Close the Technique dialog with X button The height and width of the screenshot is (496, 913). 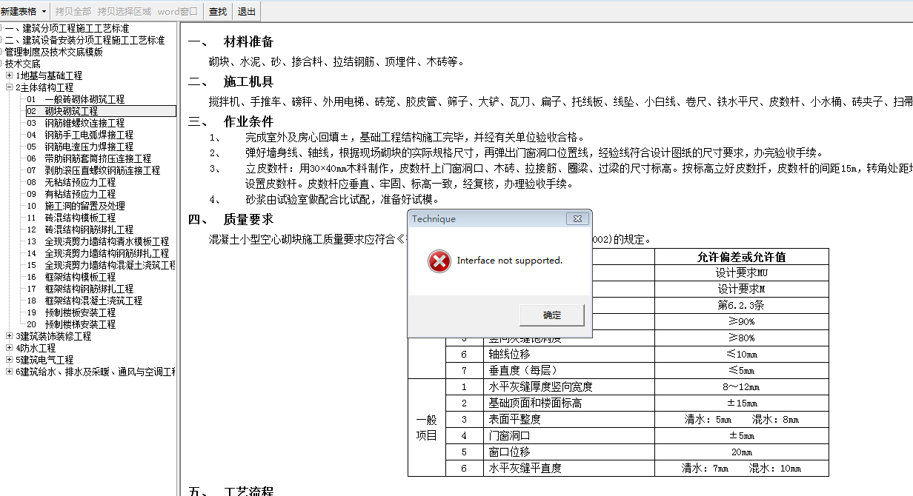[x=577, y=219]
